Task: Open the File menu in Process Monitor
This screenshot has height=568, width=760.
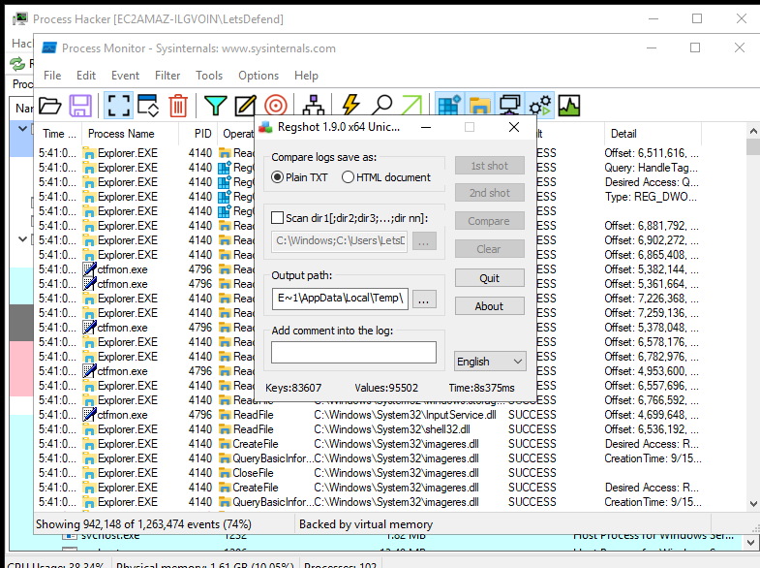Action: click(52, 76)
